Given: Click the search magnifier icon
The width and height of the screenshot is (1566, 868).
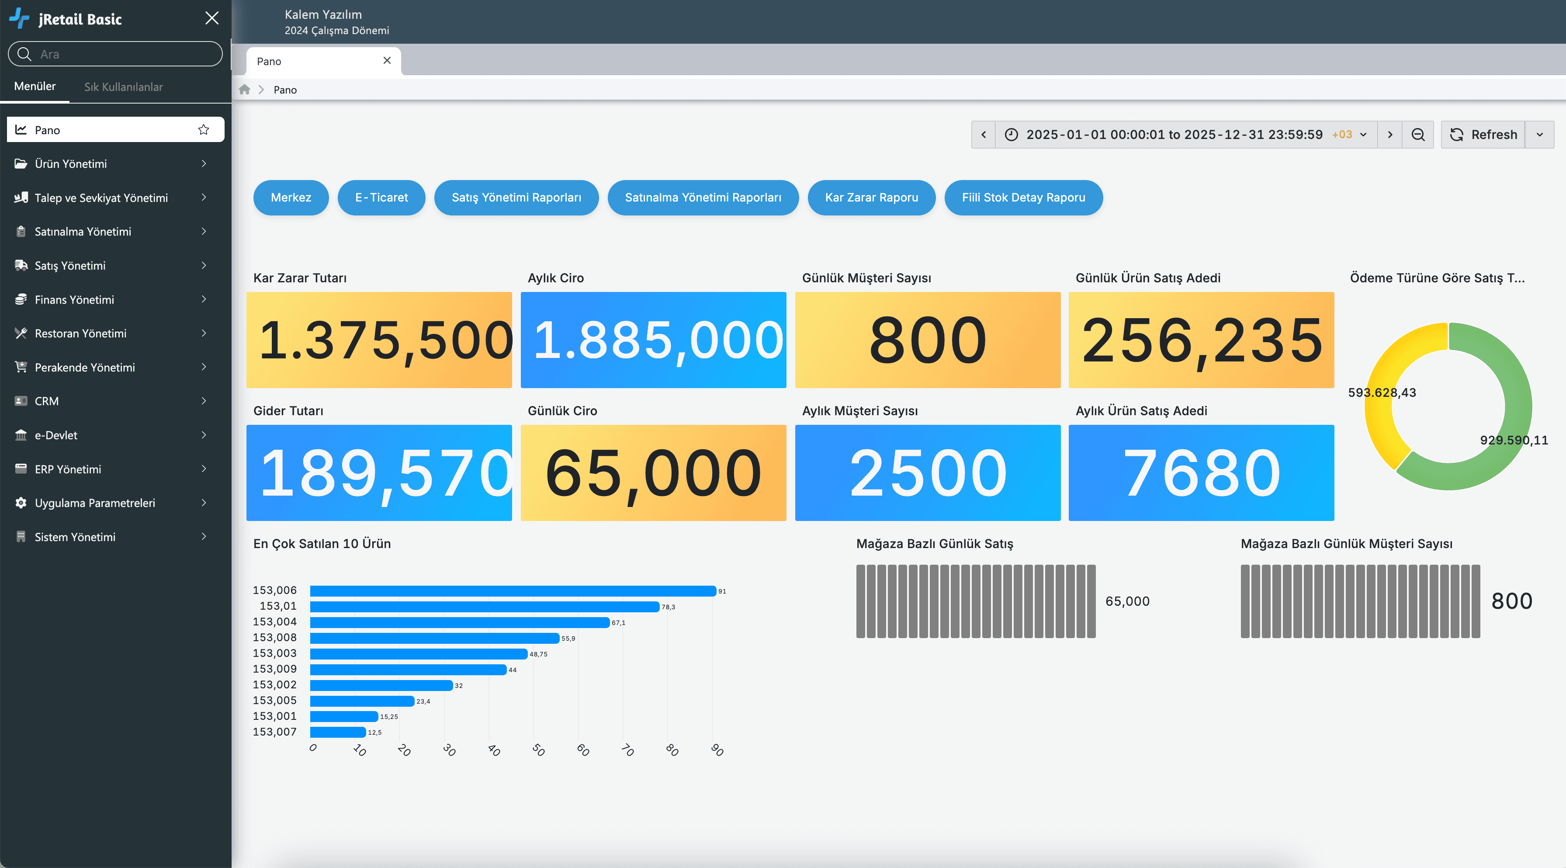Looking at the screenshot, I should coord(24,54).
